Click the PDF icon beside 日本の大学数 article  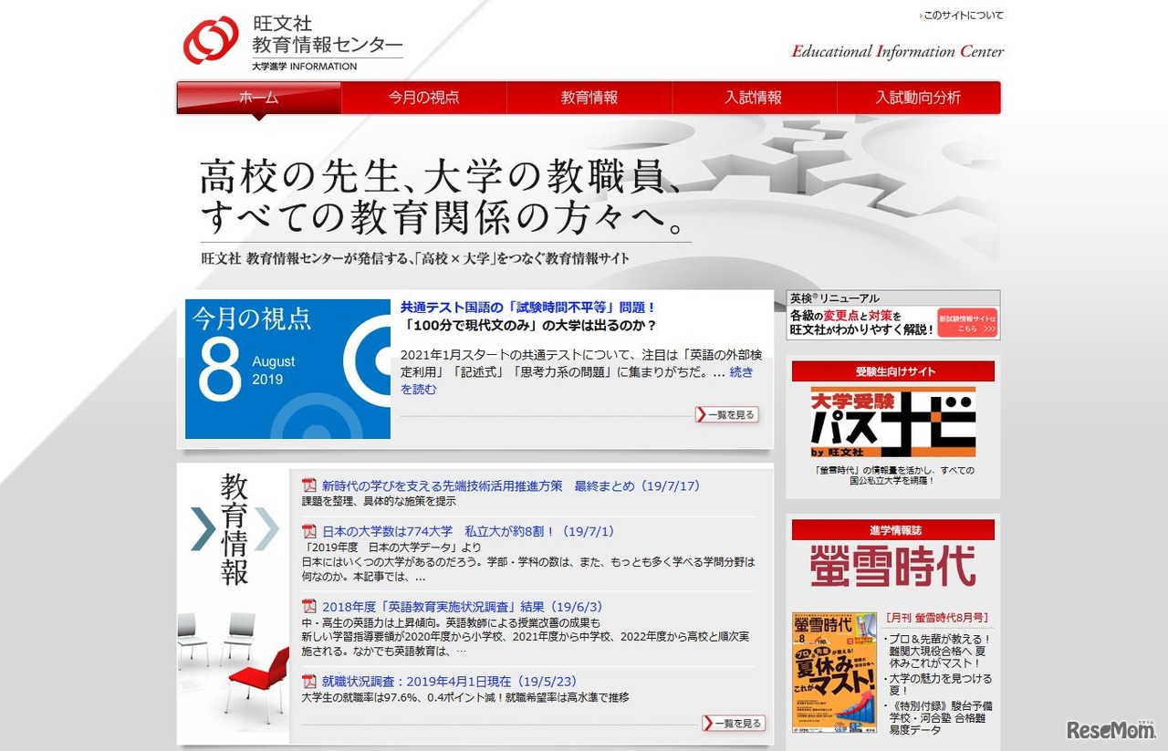click(309, 531)
